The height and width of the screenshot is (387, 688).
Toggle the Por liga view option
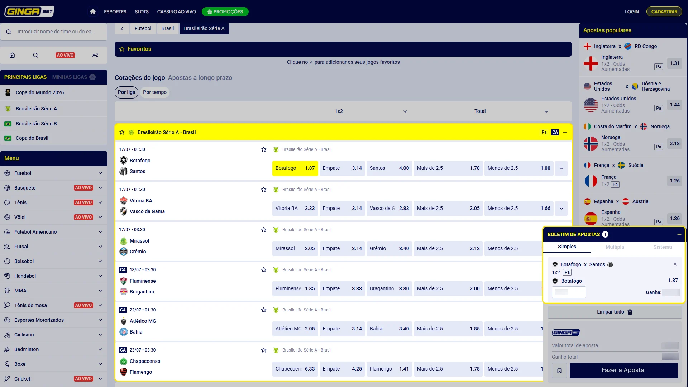126,92
